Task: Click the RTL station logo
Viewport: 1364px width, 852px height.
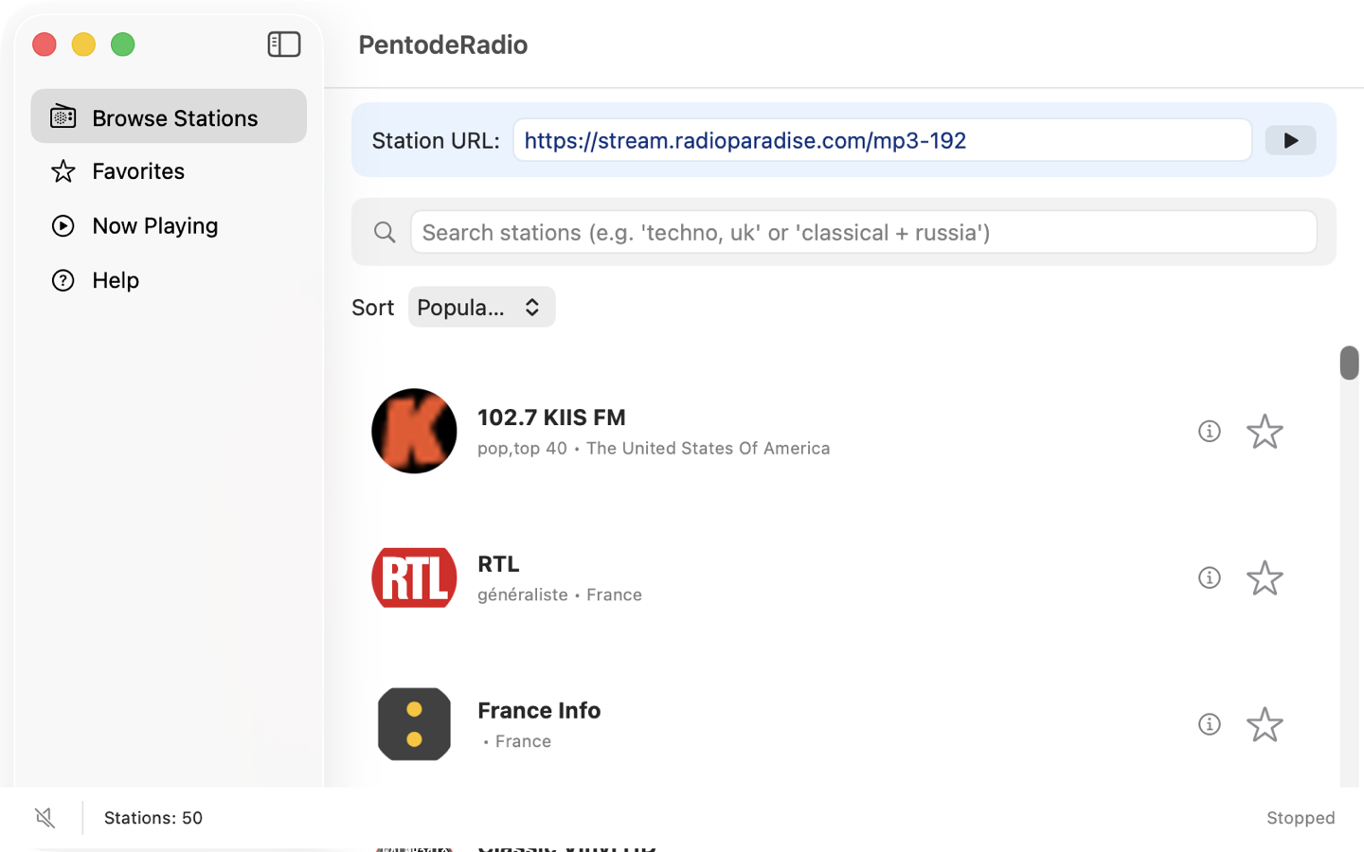Action: coord(414,577)
